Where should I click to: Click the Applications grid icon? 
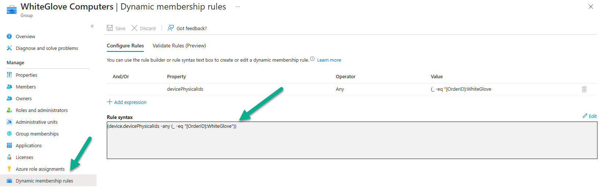tap(9, 145)
